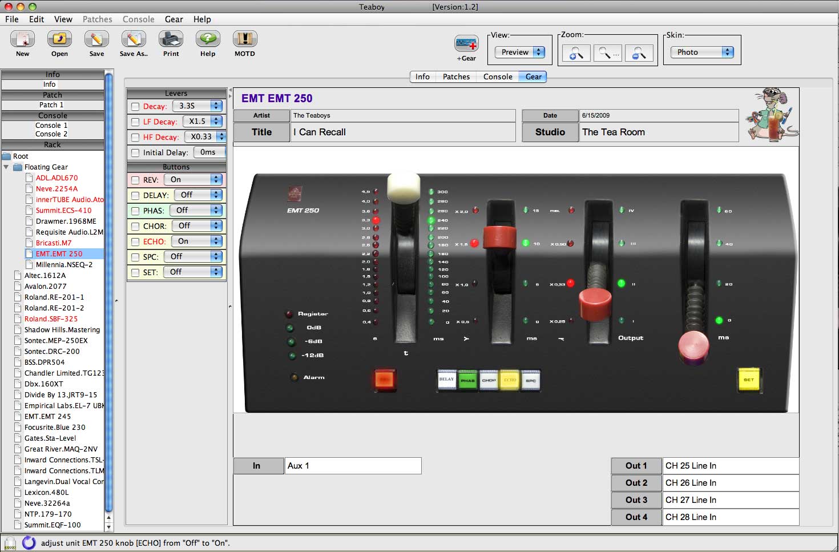Toggle the Decay checkbox
Image resolution: width=839 pixels, height=552 pixels.
(x=135, y=106)
